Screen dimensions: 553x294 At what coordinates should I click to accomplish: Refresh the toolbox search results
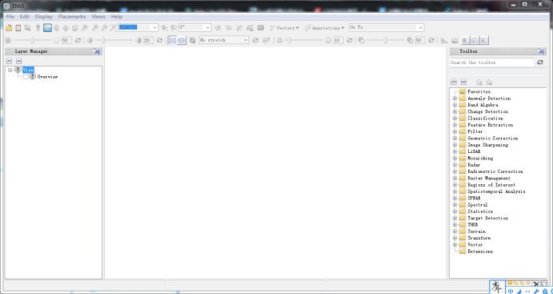click(x=540, y=62)
